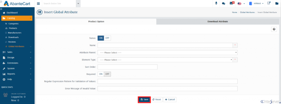Click the folder icon in top bar
The image size is (281, 104).
[277, 3]
